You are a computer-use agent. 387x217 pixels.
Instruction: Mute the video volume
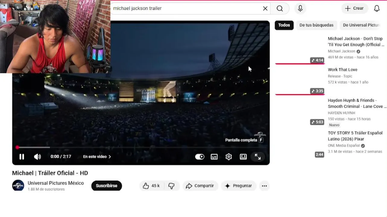[x=37, y=157]
